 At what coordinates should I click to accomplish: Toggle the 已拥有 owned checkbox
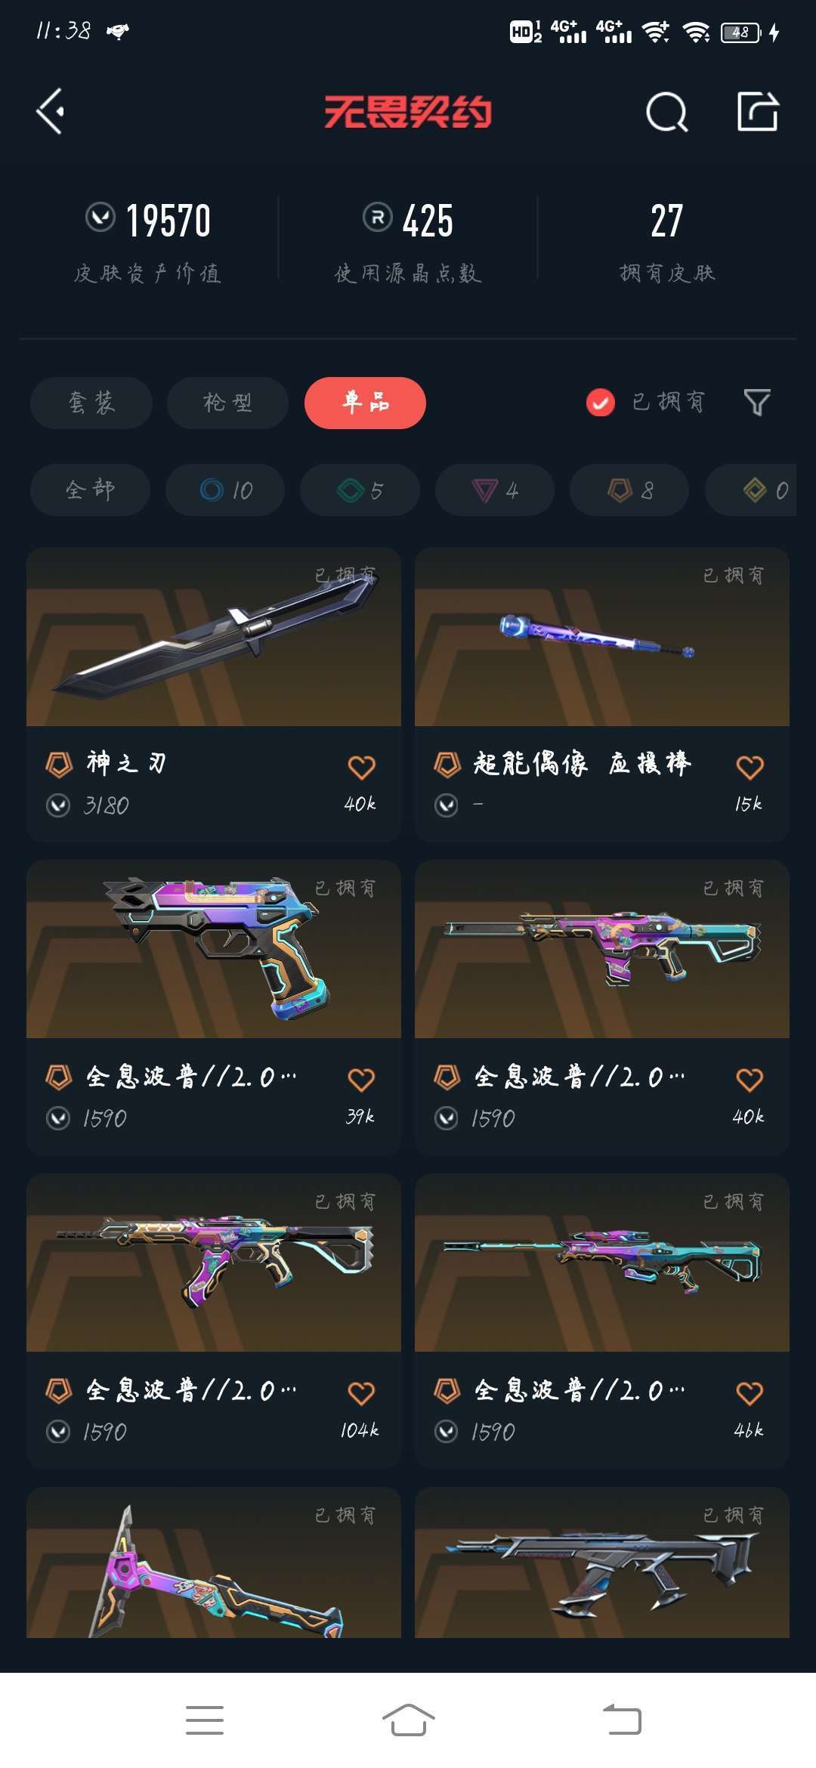tap(601, 403)
